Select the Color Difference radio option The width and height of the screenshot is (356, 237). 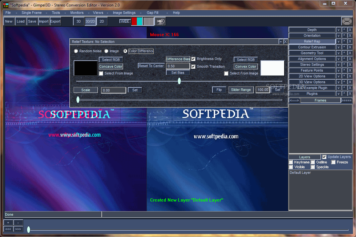[x=125, y=51]
